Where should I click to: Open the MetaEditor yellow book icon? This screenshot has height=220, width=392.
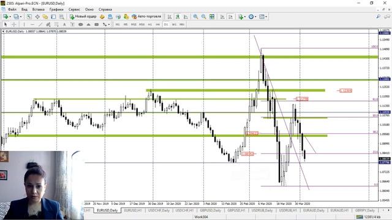pos(102,16)
